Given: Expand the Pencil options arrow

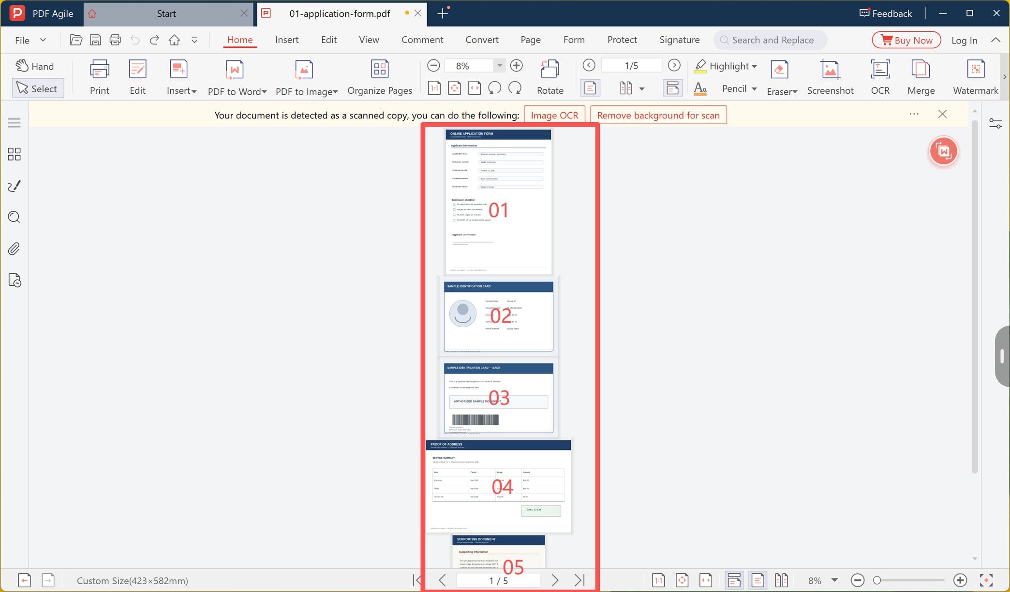Looking at the screenshot, I should click(754, 88).
